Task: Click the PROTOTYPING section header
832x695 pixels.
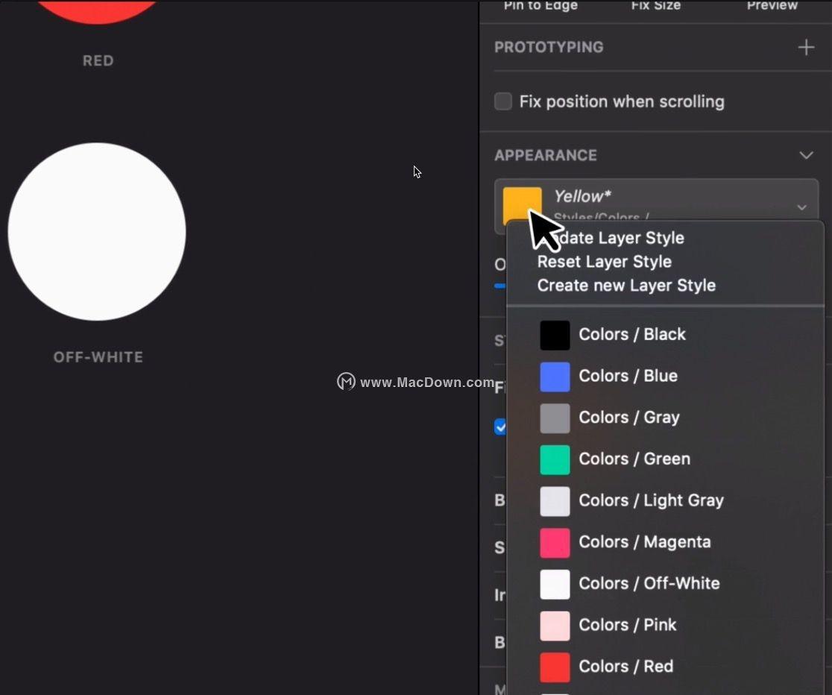Action: coord(549,47)
